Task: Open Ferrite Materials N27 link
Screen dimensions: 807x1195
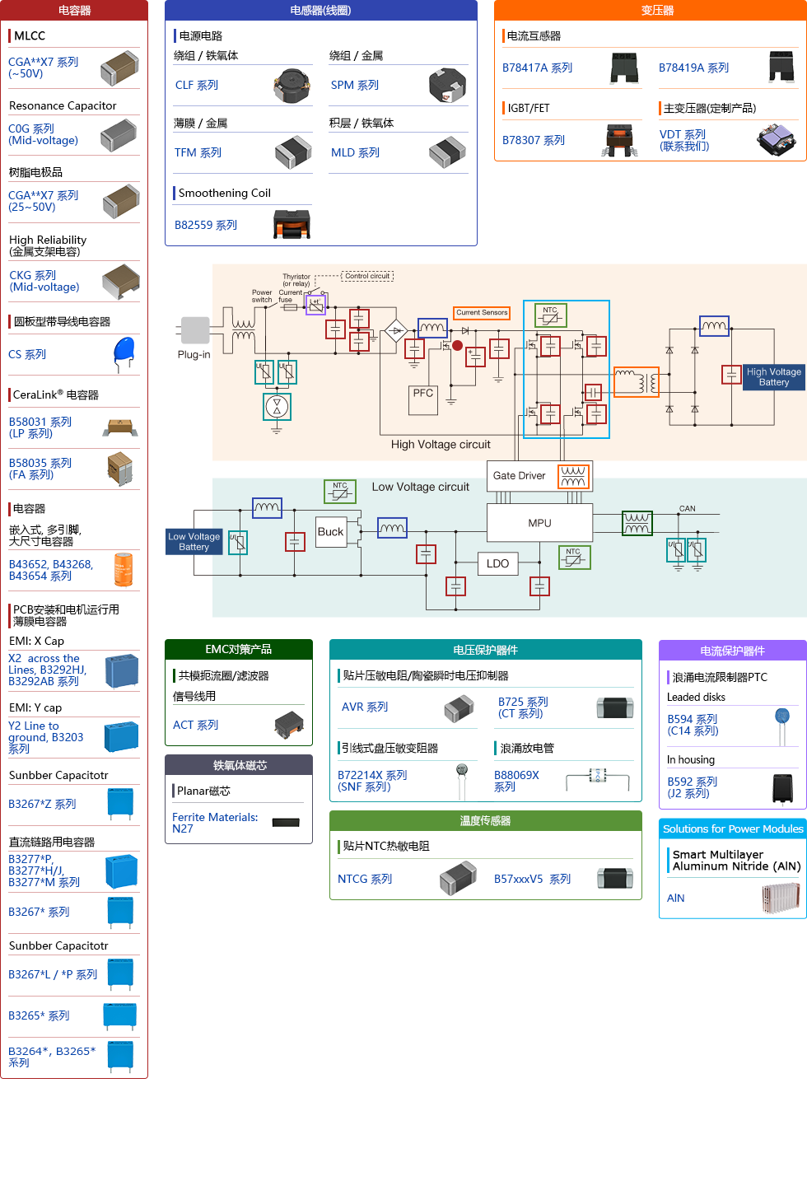Action: [x=215, y=823]
